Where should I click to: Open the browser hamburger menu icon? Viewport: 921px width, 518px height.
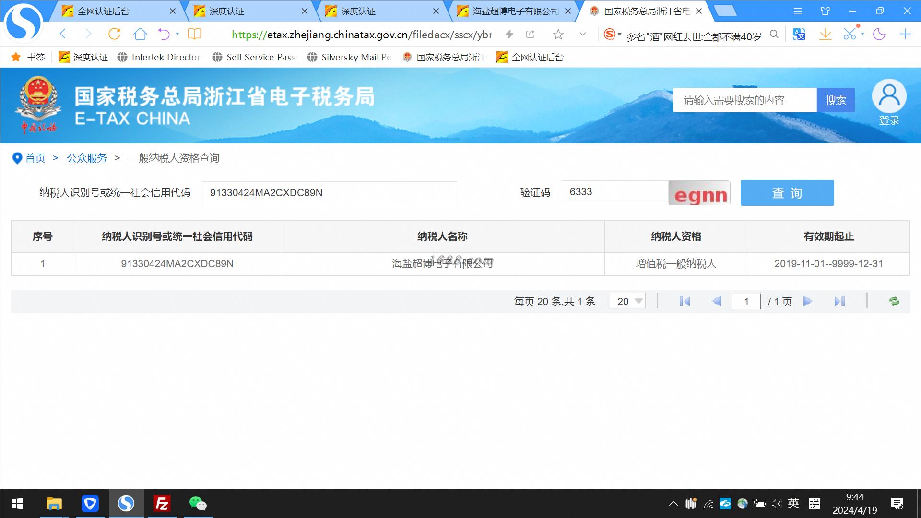click(798, 11)
